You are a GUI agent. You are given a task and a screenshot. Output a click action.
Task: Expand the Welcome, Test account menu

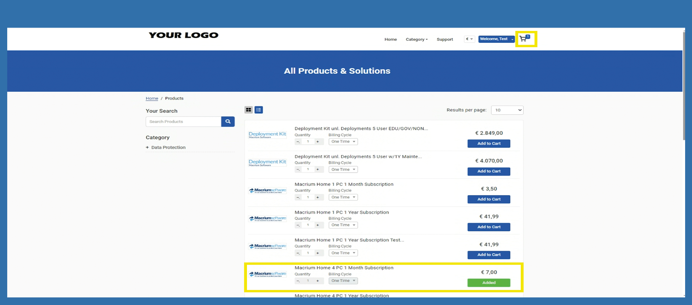pos(496,39)
